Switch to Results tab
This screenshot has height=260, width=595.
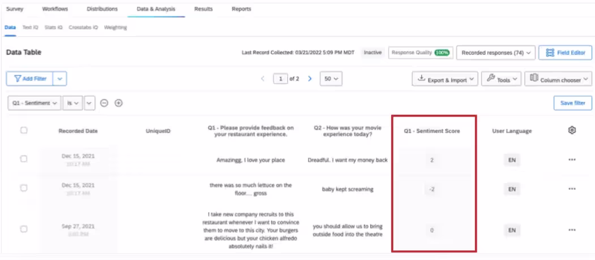[203, 8]
